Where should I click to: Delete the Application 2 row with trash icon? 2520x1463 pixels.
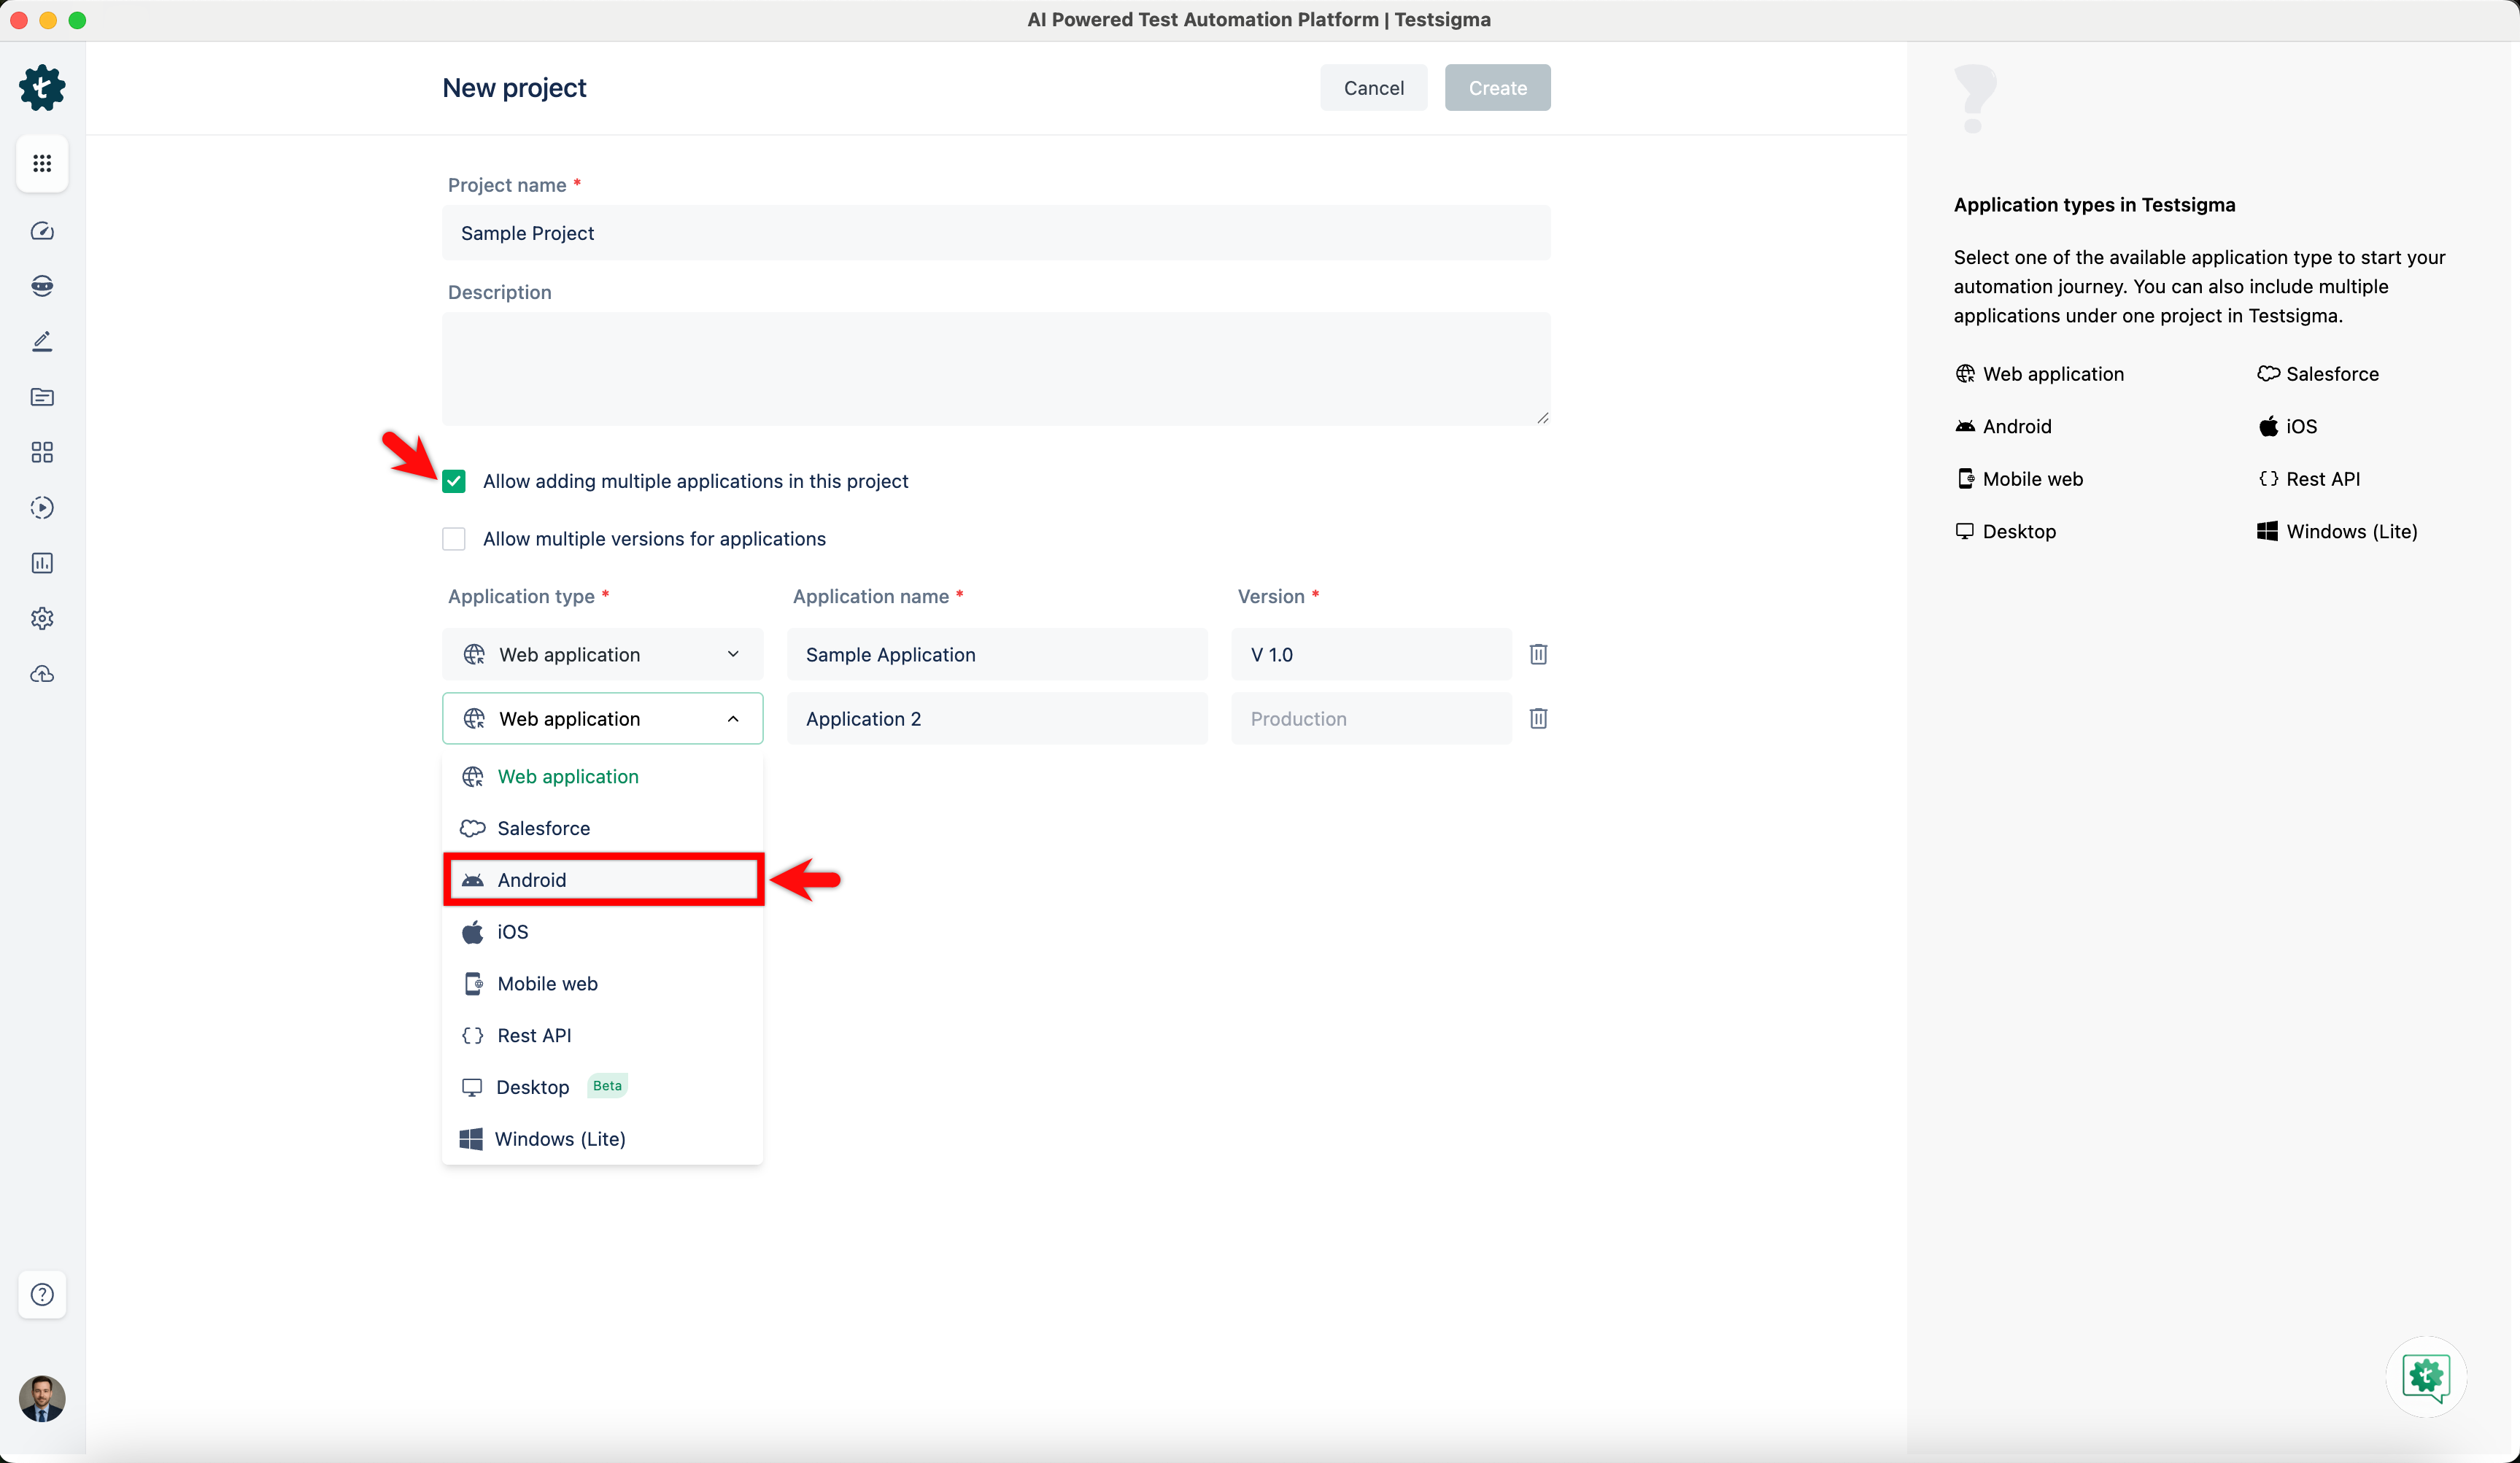click(1537, 718)
